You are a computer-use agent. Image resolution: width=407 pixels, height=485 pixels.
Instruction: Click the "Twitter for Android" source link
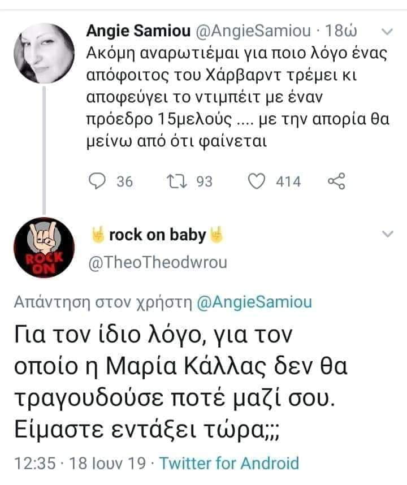coord(229,464)
